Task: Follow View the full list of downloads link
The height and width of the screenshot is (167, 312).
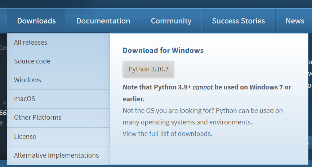Action: tap(166, 134)
